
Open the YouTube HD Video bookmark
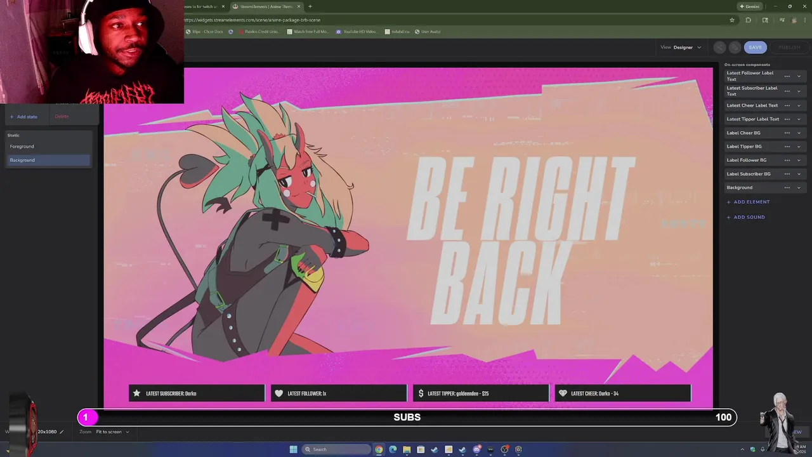(356, 32)
